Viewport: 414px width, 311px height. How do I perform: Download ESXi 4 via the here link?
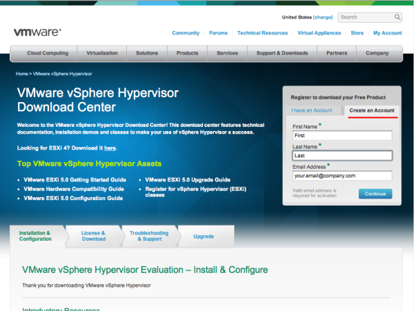[110, 148]
